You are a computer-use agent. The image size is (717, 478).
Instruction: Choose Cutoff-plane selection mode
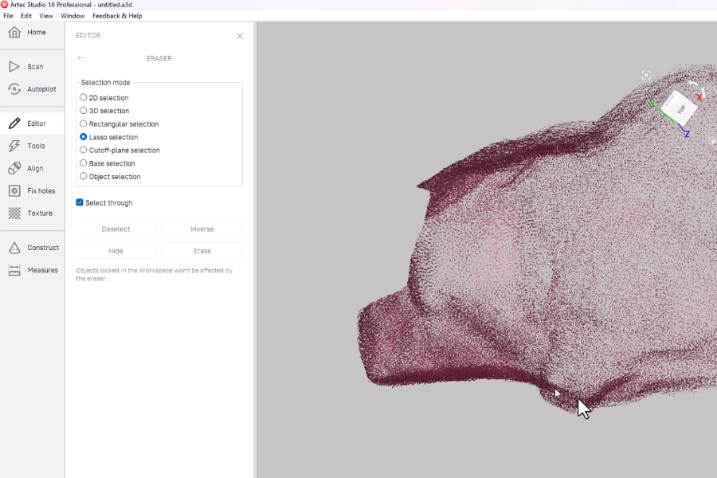pyautogui.click(x=84, y=151)
